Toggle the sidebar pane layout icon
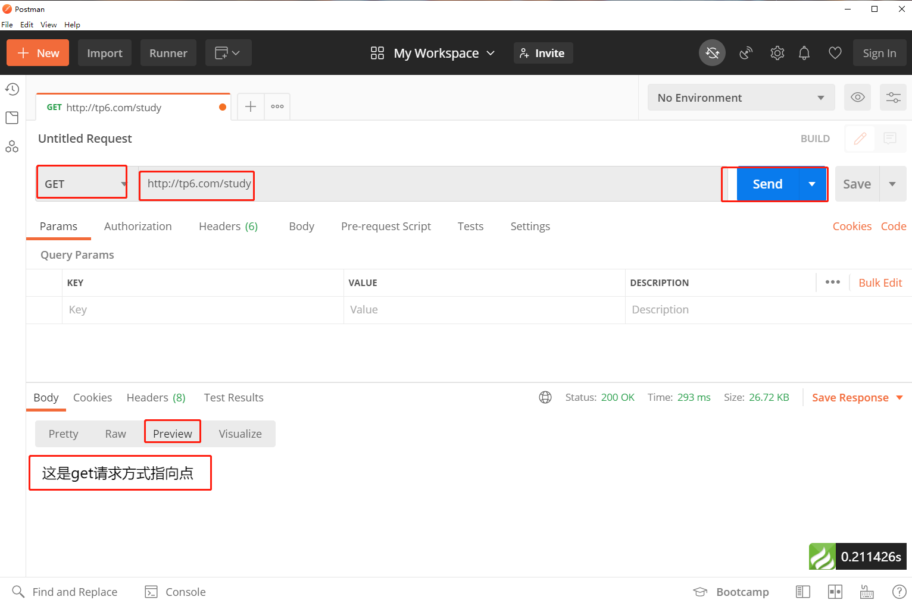The width and height of the screenshot is (912, 606). pos(803,592)
